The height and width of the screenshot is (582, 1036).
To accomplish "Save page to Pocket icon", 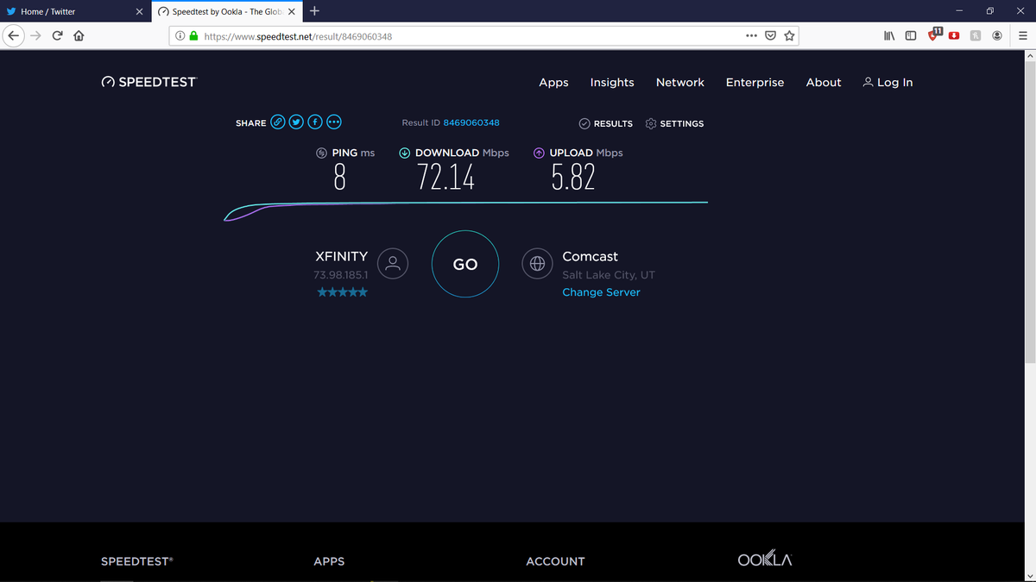I will (770, 36).
